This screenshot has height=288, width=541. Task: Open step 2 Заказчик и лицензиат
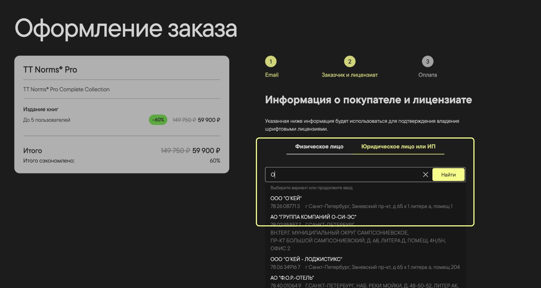(349, 67)
